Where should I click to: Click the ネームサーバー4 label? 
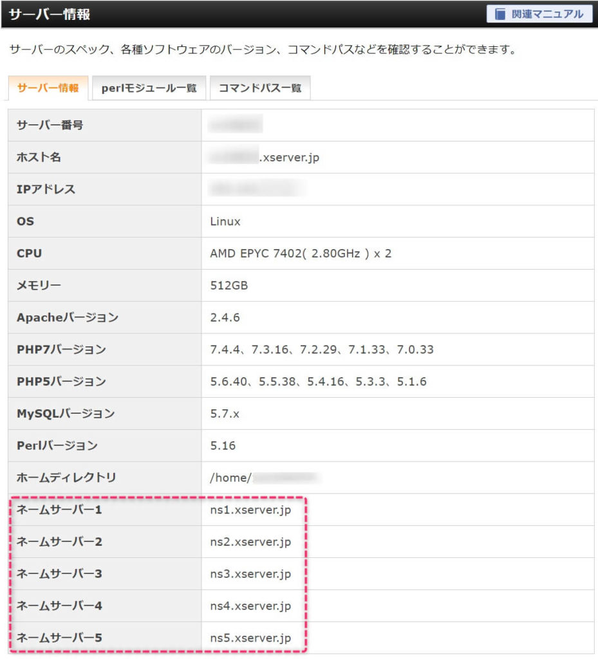pyautogui.click(x=59, y=606)
